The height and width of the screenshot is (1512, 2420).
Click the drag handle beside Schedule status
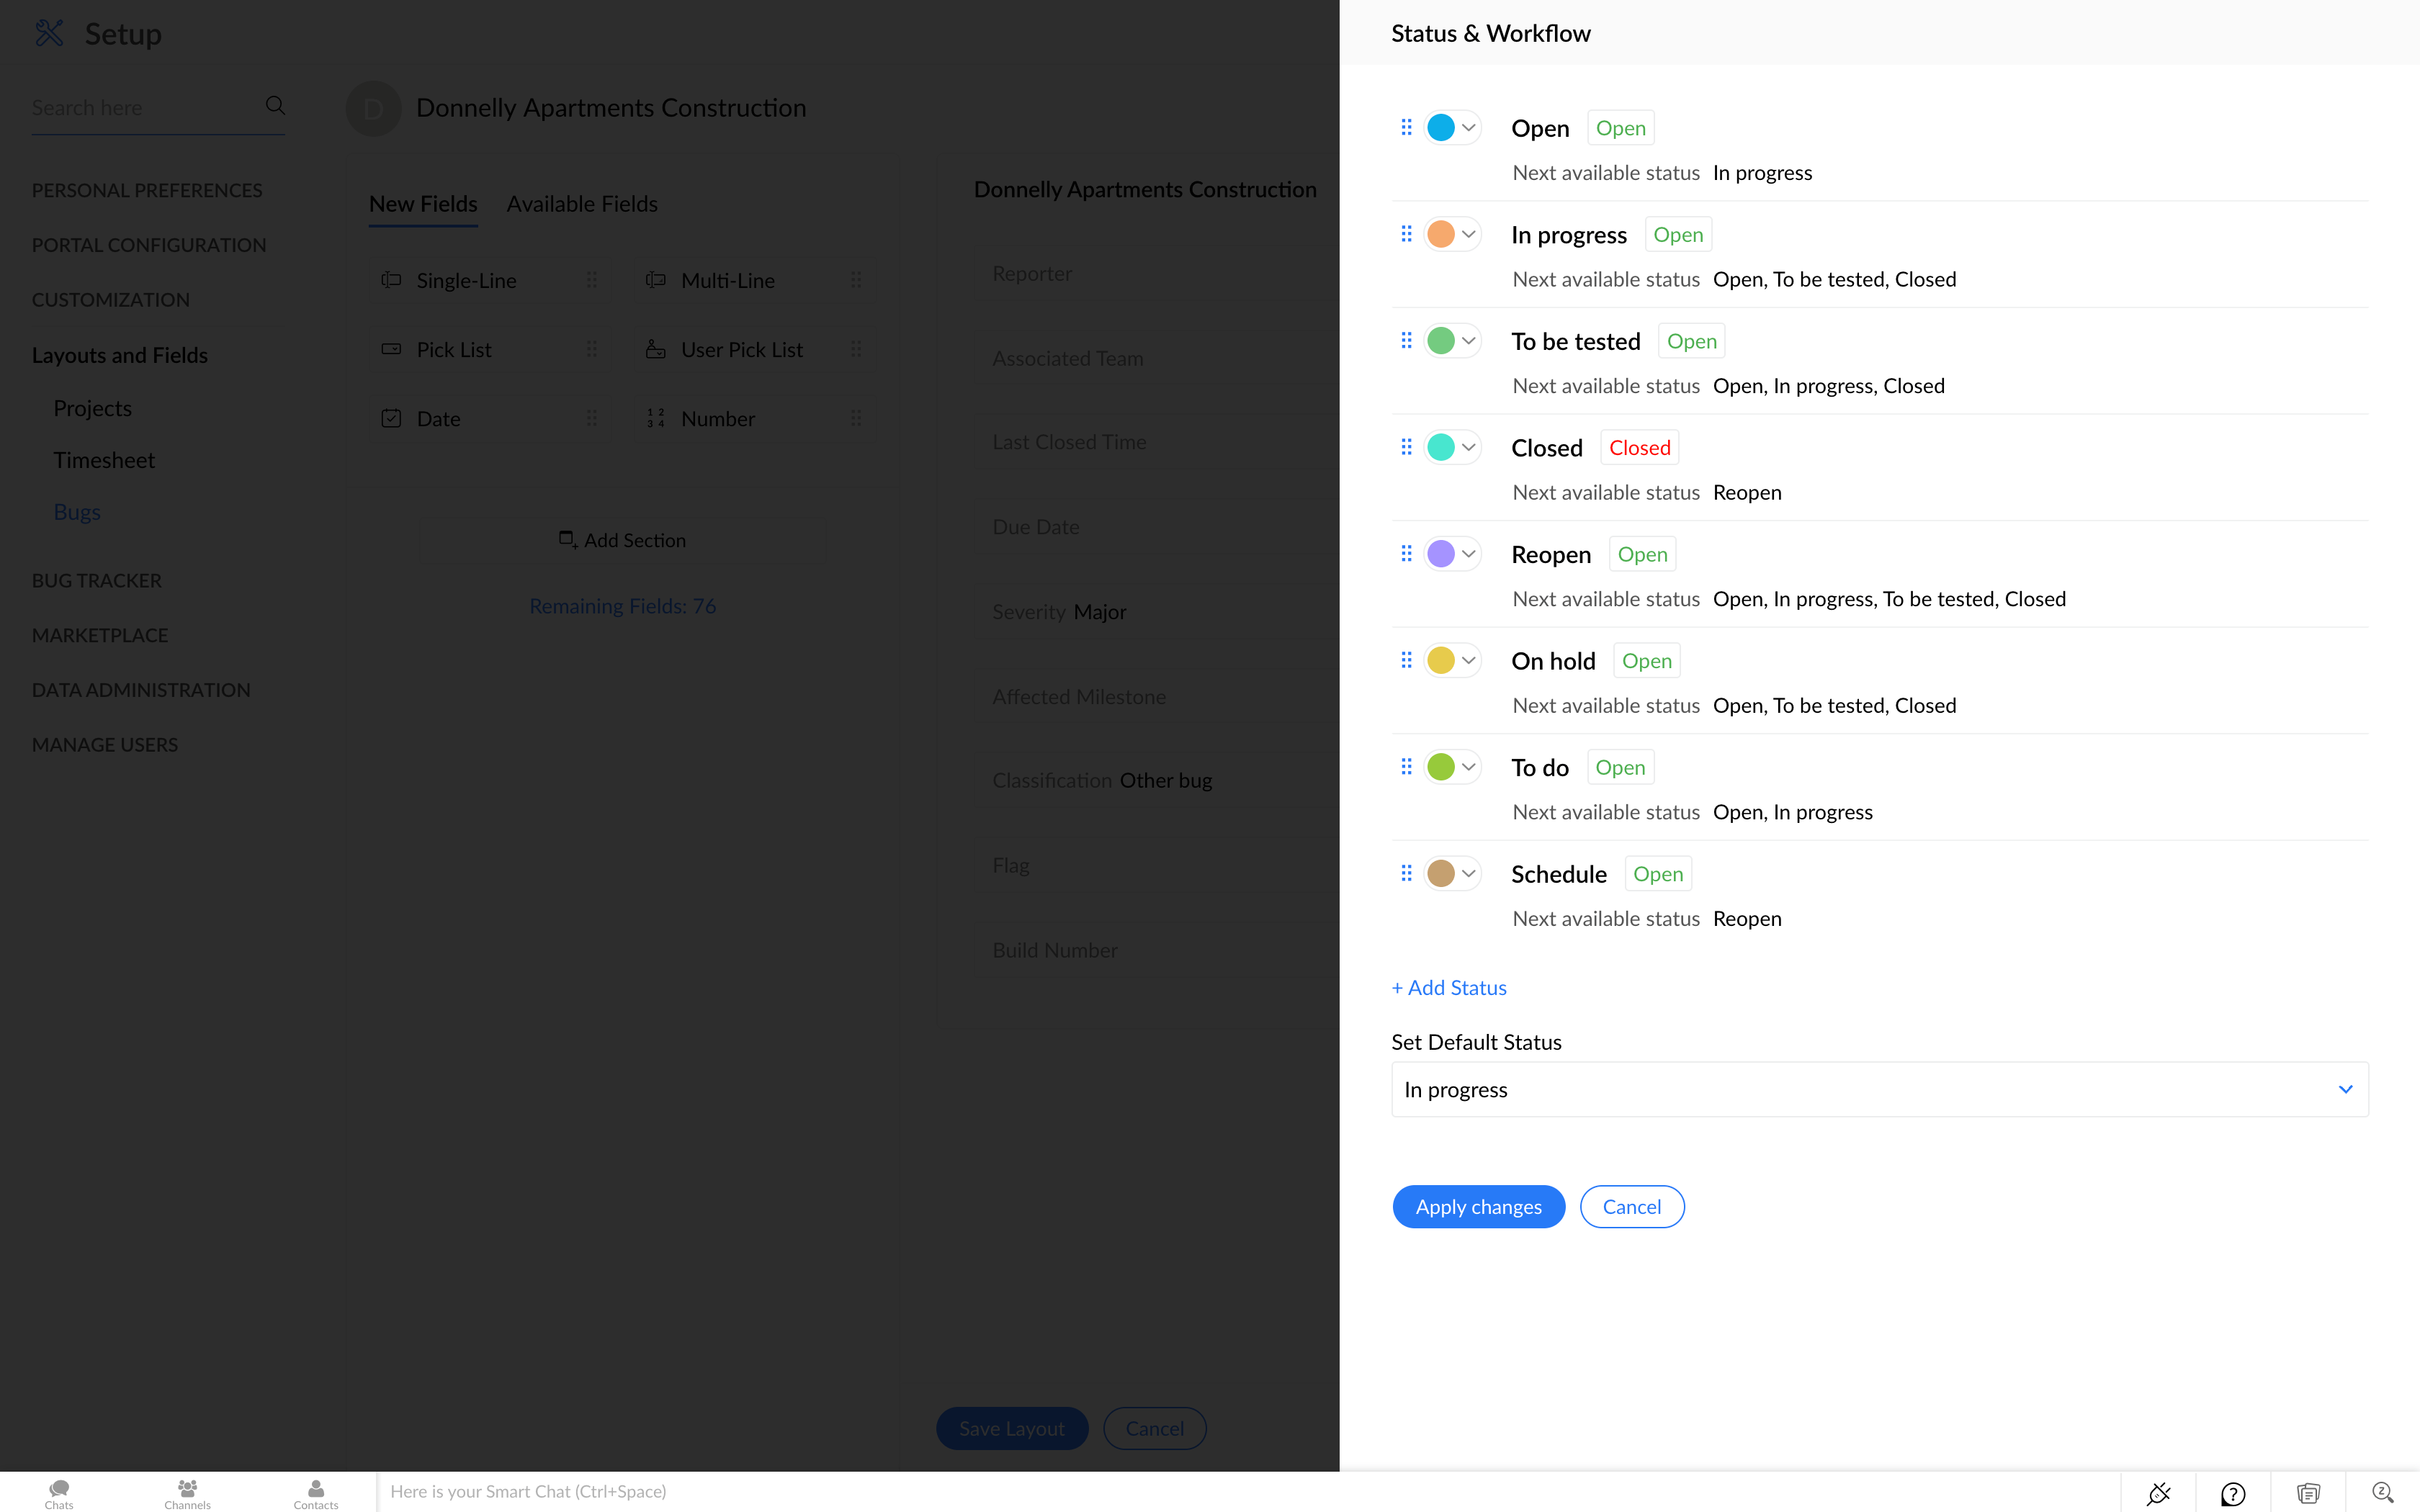click(1406, 873)
